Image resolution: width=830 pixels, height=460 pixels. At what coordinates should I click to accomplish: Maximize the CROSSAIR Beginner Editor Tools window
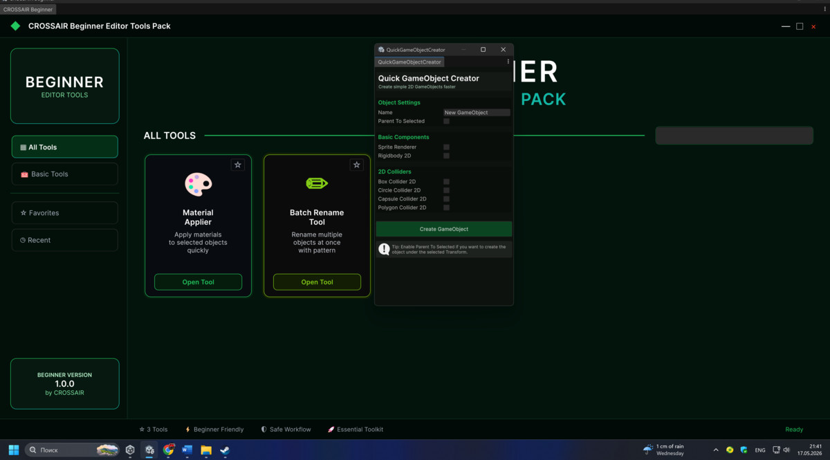[800, 26]
